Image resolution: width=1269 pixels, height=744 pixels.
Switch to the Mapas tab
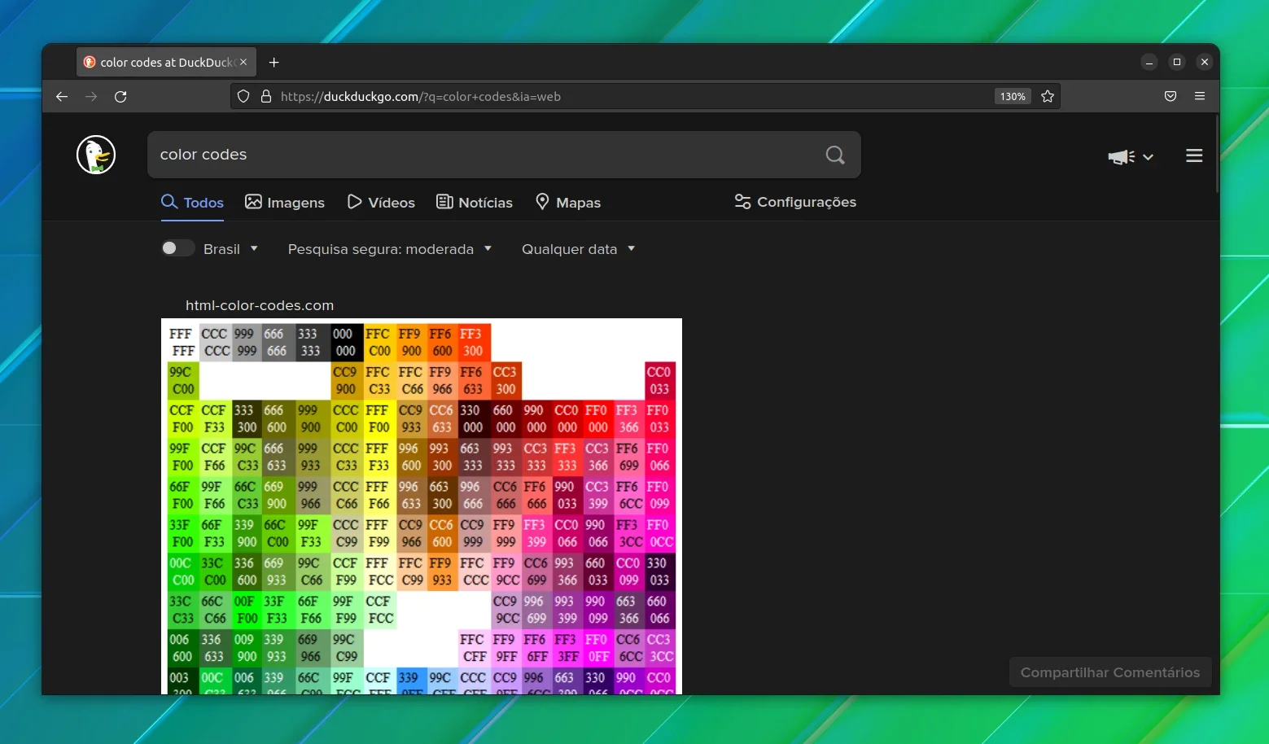click(568, 202)
